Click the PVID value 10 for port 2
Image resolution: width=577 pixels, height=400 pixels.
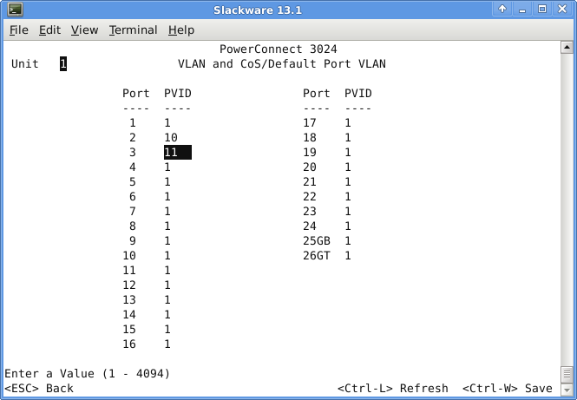click(170, 137)
